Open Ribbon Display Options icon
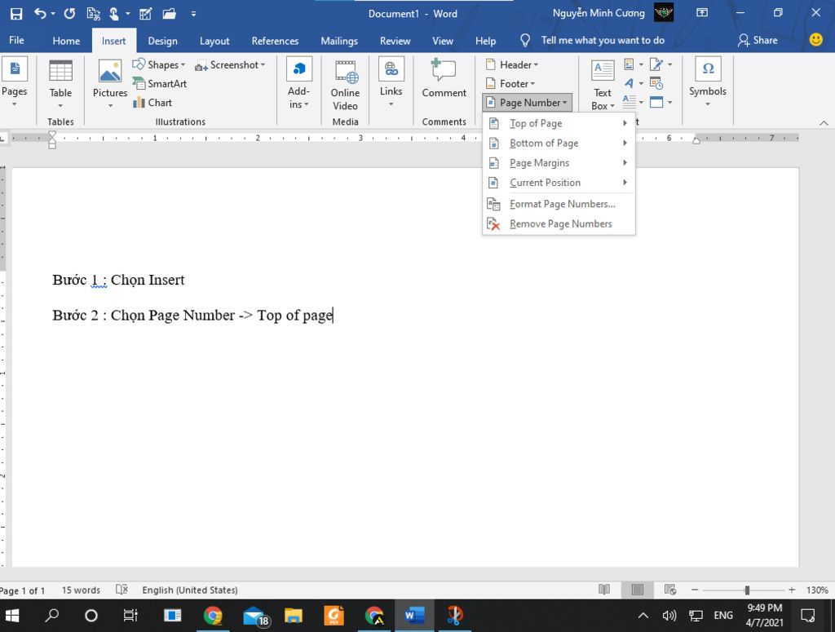Viewport: 835px width, 632px height. coord(702,13)
